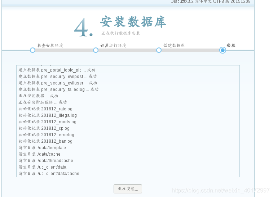
Task: Click the 正在执行数据库安装 subtitle
Action: (x=121, y=33)
